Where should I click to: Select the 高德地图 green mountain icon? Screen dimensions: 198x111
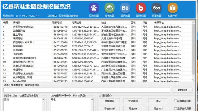pyautogui.click(x=110, y=8)
